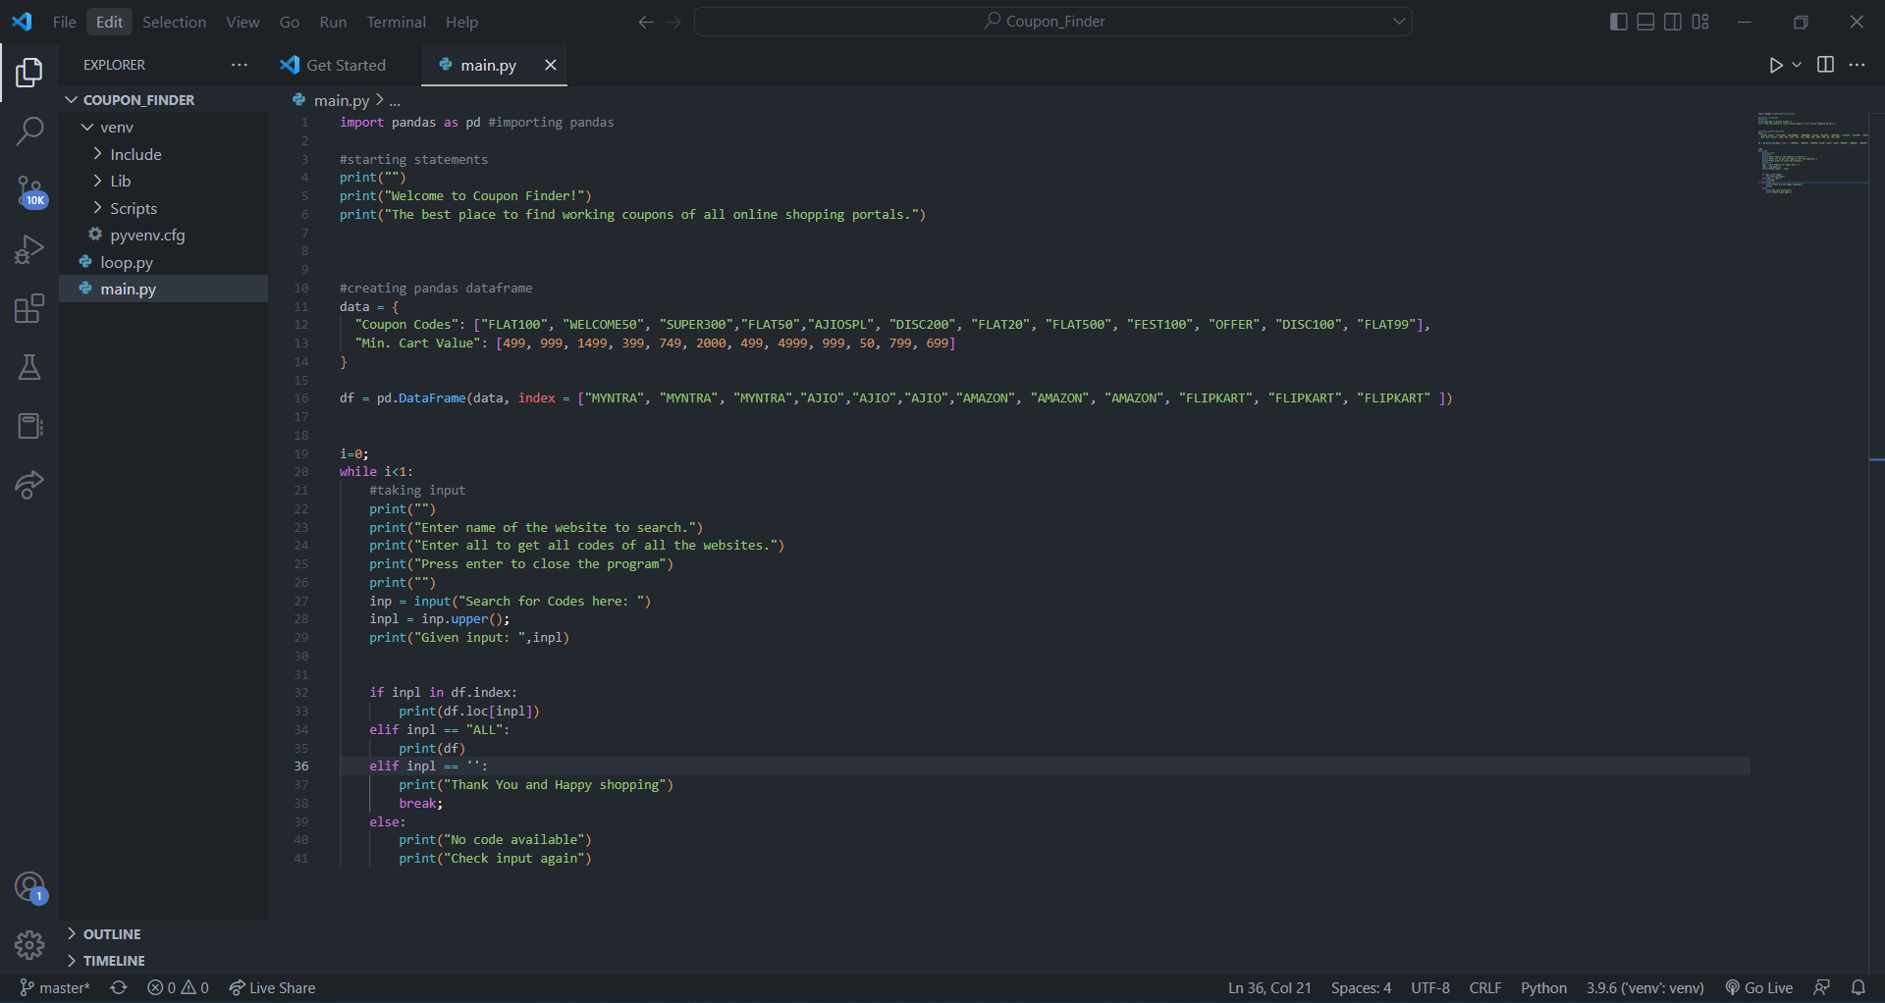This screenshot has width=1885, height=1003.
Task: Open the Terminal menu
Action: [396, 22]
